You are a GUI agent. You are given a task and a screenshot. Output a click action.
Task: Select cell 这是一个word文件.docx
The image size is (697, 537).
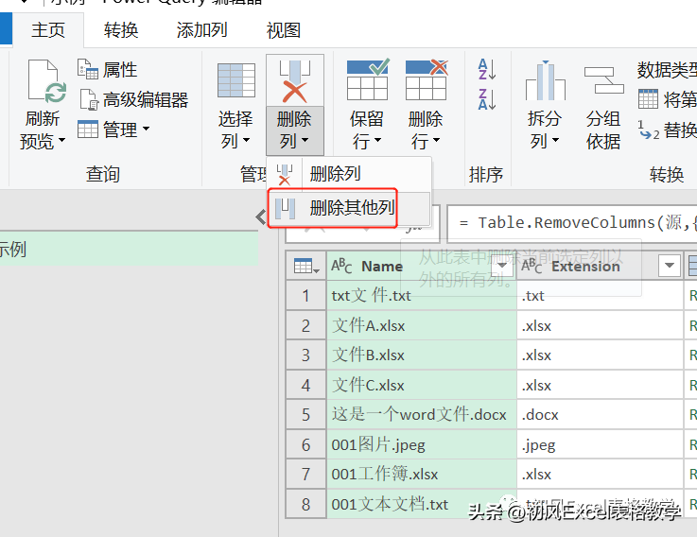(421, 414)
